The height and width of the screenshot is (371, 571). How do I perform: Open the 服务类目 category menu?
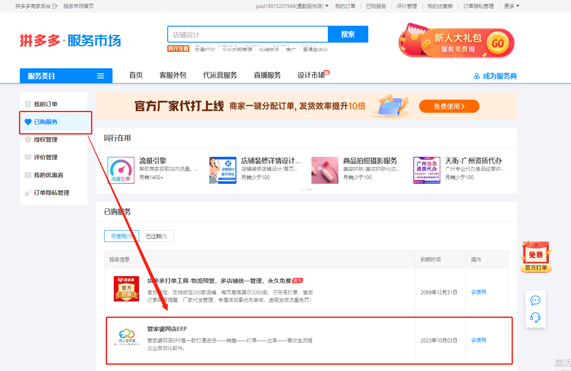tap(66, 76)
